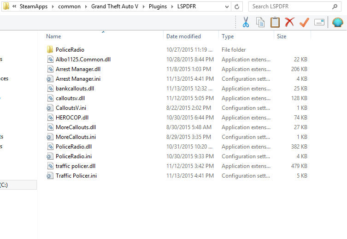347x239 pixels.
Task: Go to Grand Theft Auto V in breadcrumb
Action: click(x=115, y=6)
